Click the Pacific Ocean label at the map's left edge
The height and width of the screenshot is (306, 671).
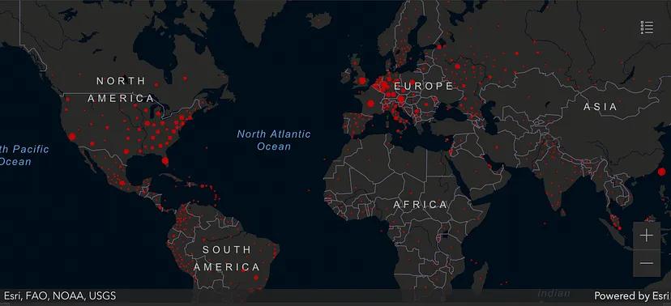[x=24, y=155]
